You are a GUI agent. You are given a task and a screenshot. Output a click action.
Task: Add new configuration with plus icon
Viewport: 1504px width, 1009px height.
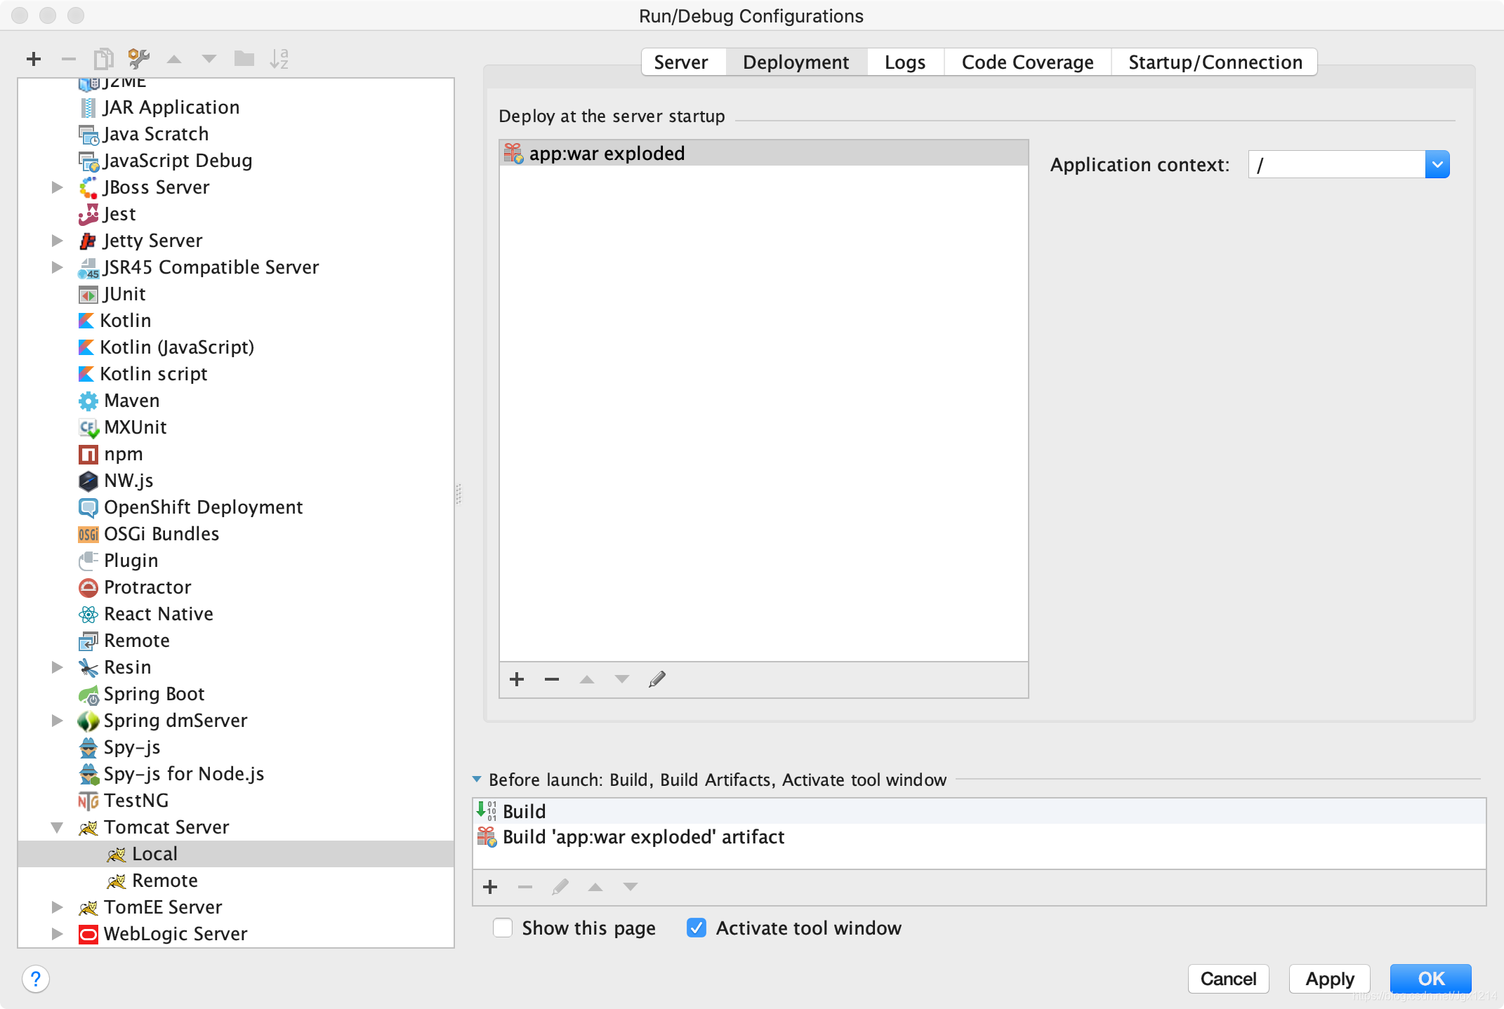[x=34, y=59]
